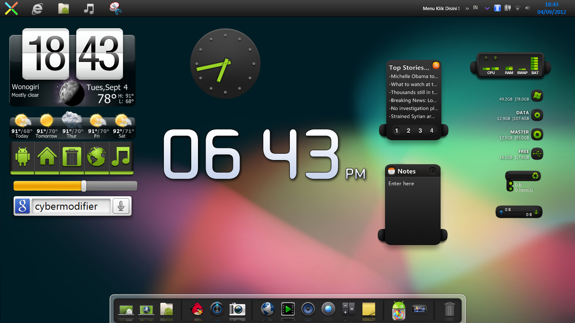Screen dimensions: 575x323
Task: Launch Internet Explorer from top bar
Action: [37, 8]
